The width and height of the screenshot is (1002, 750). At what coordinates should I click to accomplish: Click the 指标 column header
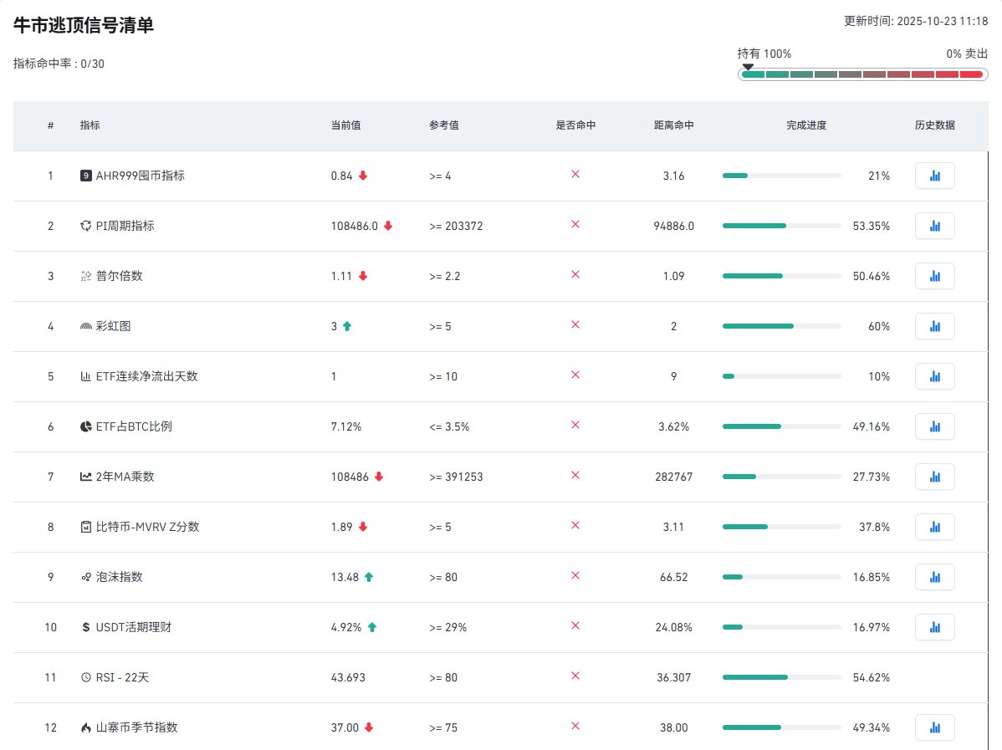point(89,125)
